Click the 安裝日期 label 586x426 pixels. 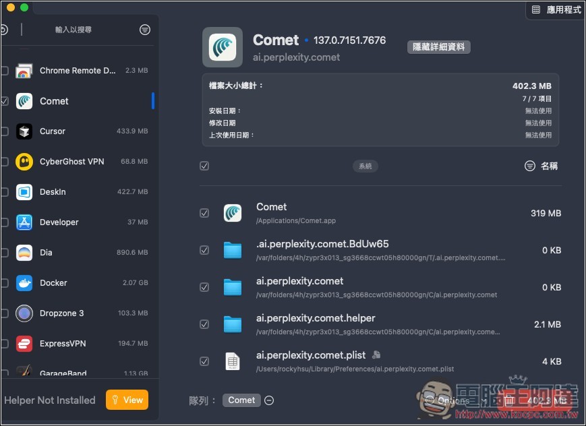(x=225, y=111)
